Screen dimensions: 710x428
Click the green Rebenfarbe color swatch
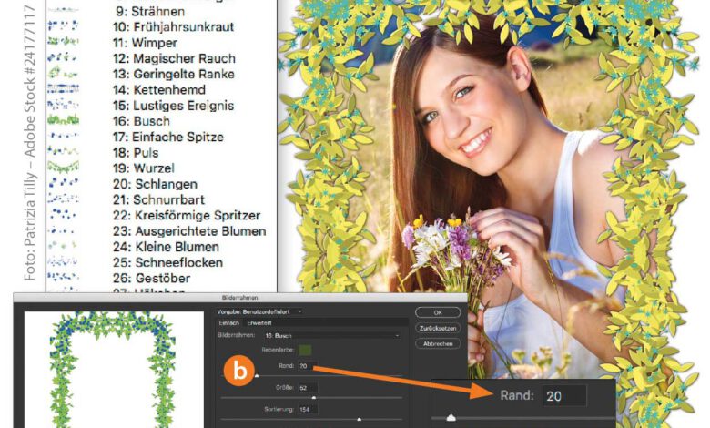tap(305, 350)
